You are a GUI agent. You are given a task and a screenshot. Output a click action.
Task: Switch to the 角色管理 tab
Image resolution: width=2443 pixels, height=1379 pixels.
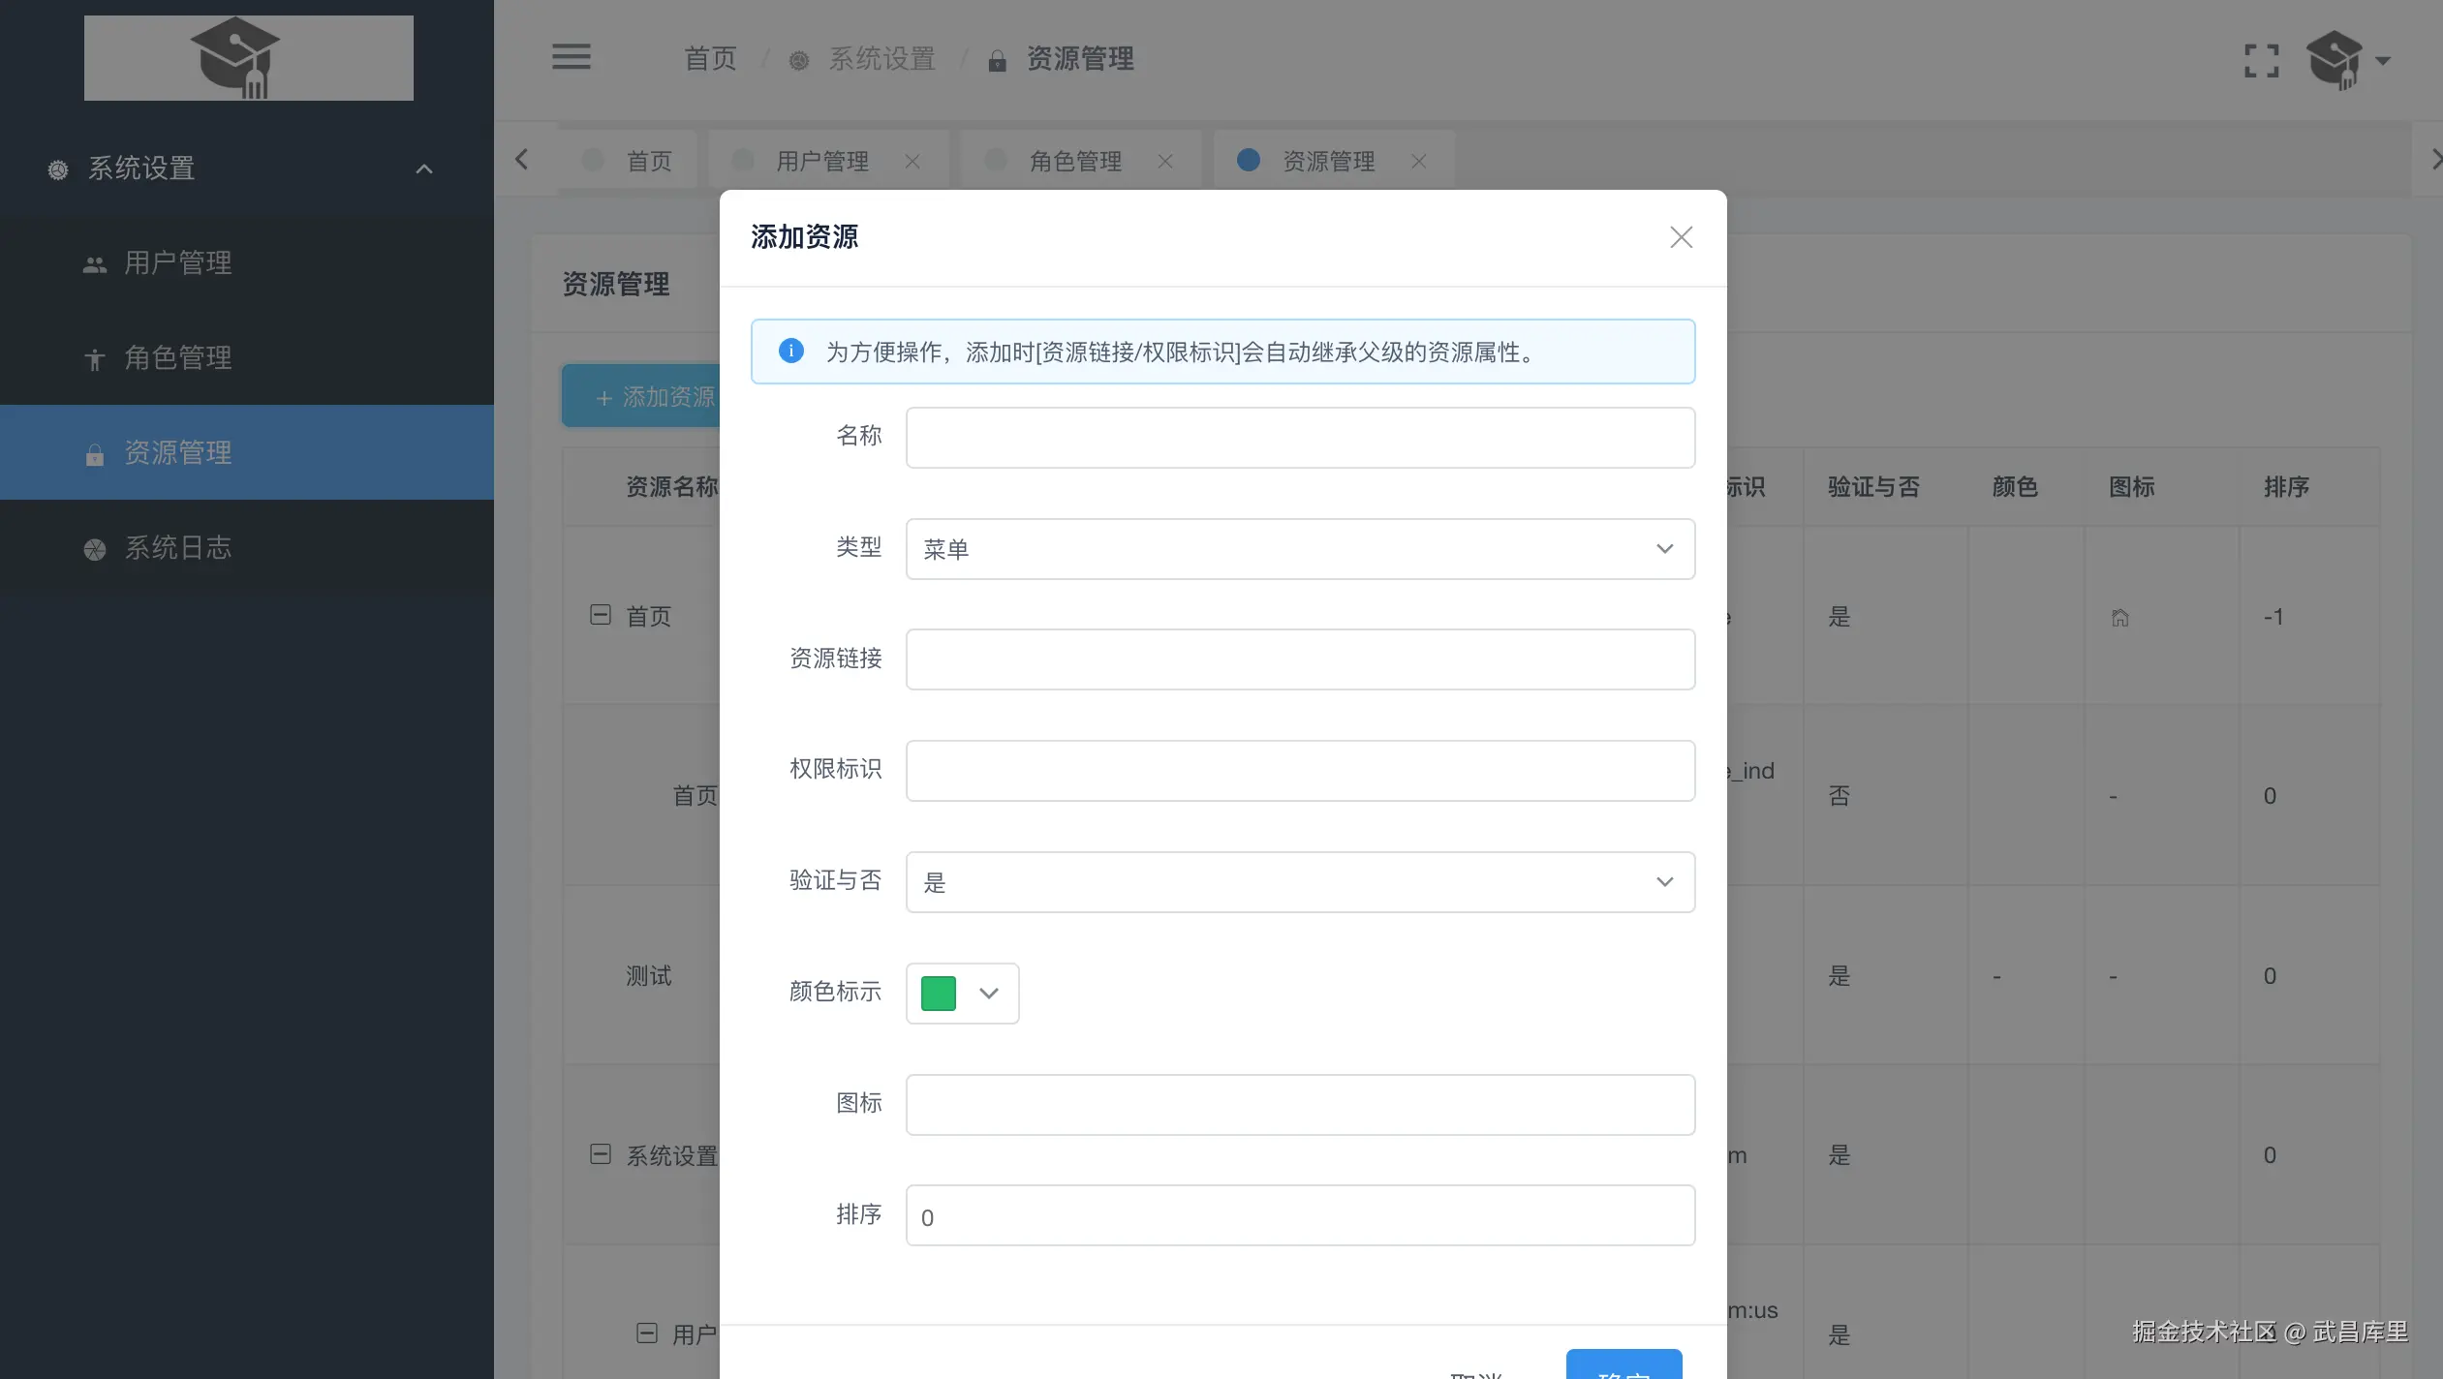[x=1074, y=162]
